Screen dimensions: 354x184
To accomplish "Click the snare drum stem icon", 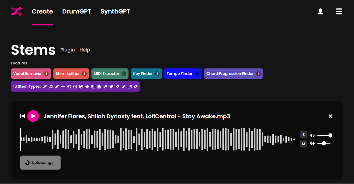I will coord(81,87).
